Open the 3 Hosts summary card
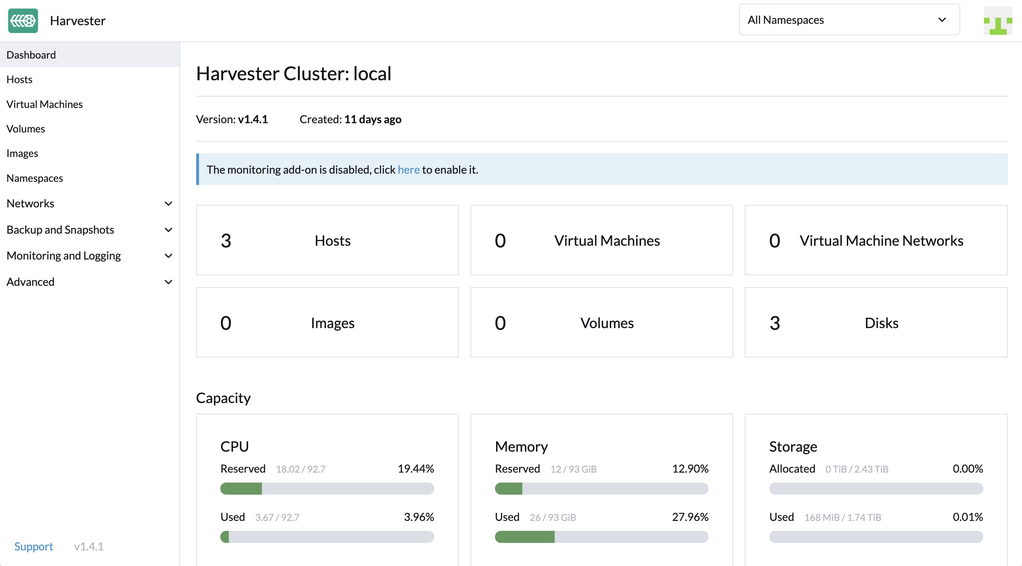The height and width of the screenshot is (566, 1022). tap(327, 240)
